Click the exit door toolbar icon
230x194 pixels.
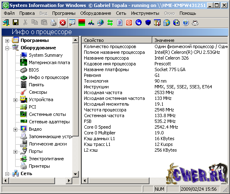[6, 23]
